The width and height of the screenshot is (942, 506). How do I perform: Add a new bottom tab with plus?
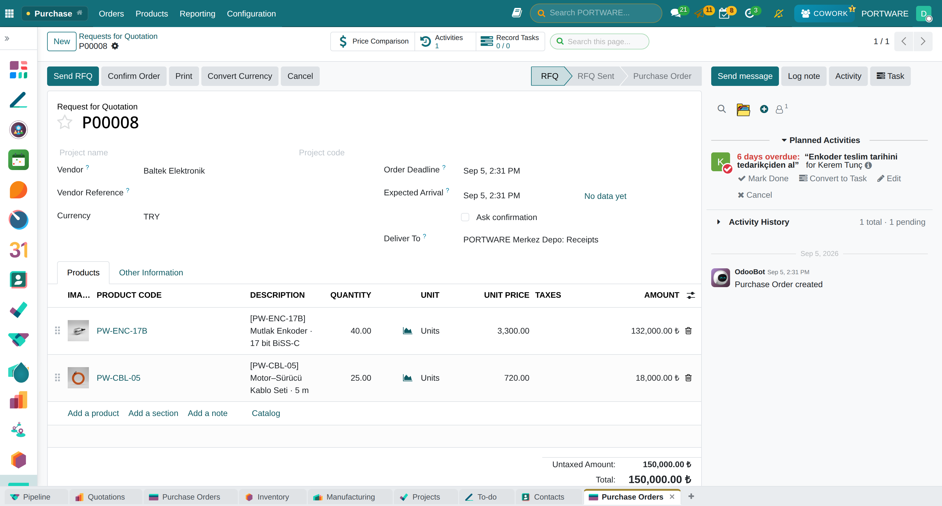[691, 497]
